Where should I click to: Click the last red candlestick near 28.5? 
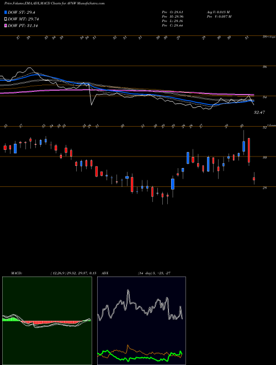click(x=254, y=179)
